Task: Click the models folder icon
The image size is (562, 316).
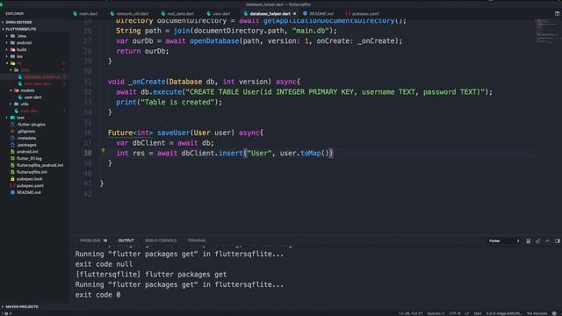Action: click(17, 90)
